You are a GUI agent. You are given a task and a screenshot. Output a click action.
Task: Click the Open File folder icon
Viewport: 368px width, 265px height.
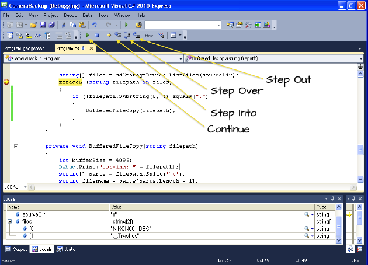[x=33, y=25]
